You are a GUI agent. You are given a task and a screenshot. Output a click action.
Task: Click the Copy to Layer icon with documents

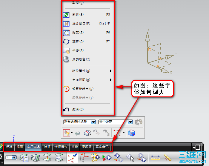(x=59, y=158)
